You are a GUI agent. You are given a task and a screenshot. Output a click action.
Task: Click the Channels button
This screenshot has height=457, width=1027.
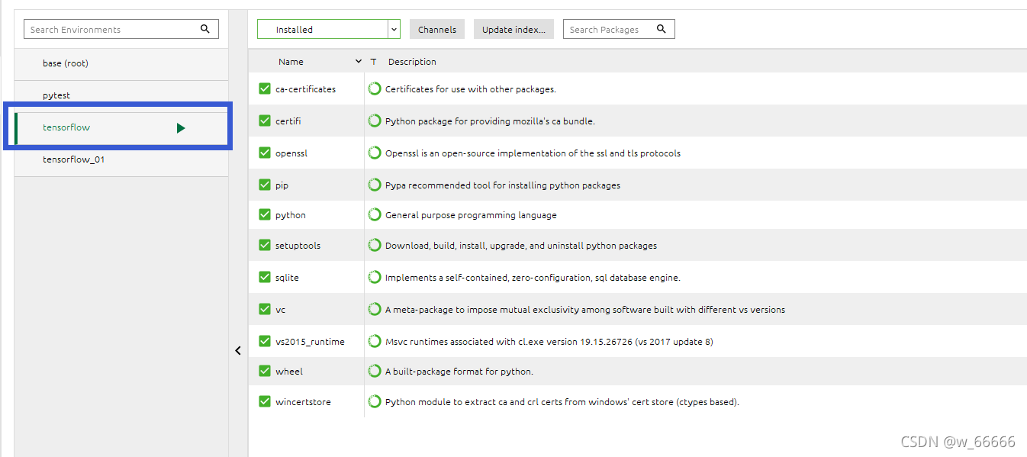point(437,29)
